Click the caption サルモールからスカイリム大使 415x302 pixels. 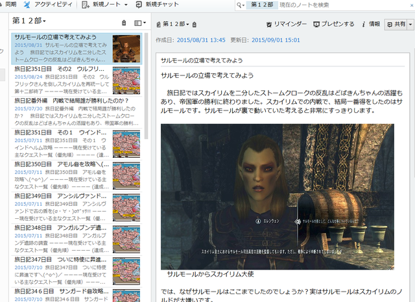point(210,274)
